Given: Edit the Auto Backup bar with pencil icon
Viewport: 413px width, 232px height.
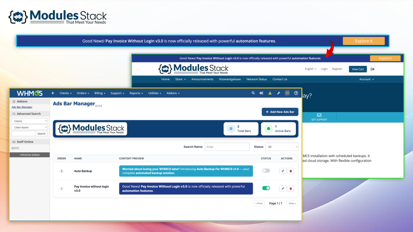Looking at the screenshot, I should click(282, 171).
